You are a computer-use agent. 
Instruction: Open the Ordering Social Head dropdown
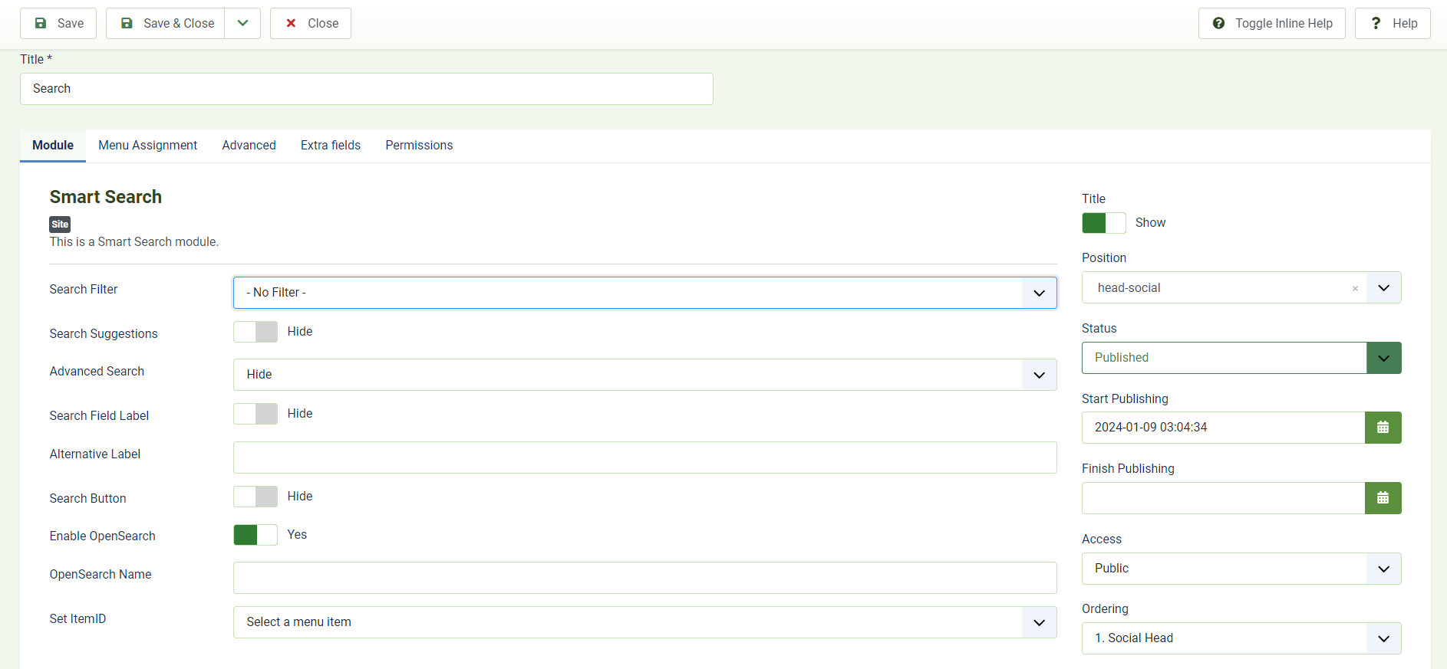(x=1241, y=638)
